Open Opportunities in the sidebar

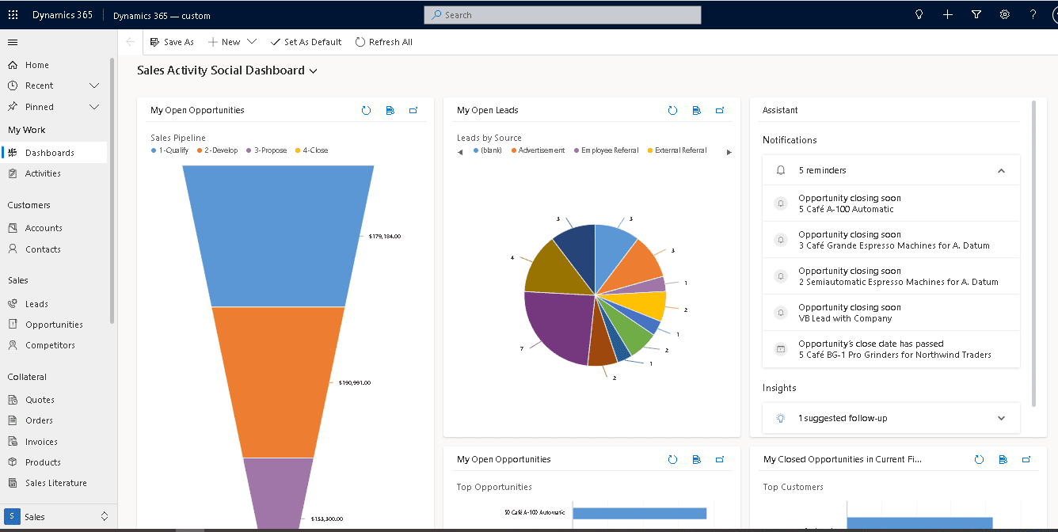pos(54,325)
